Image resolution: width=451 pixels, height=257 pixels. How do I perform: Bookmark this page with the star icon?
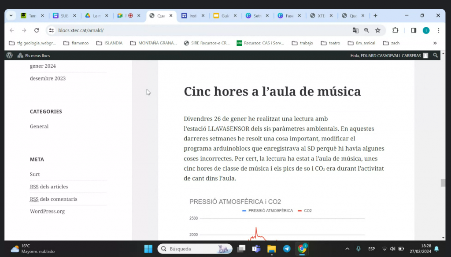click(377, 30)
